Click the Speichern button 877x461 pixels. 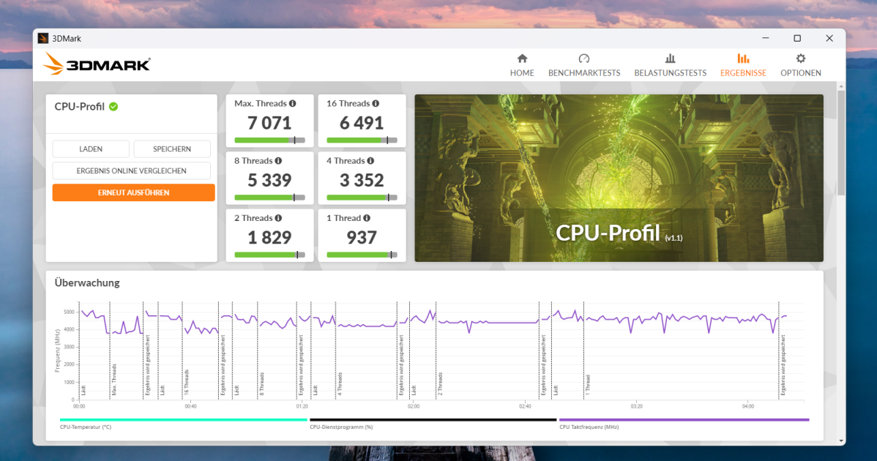click(172, 149)
